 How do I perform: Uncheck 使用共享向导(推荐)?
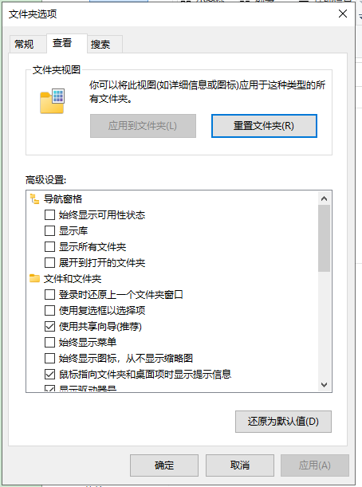[49, 326]
